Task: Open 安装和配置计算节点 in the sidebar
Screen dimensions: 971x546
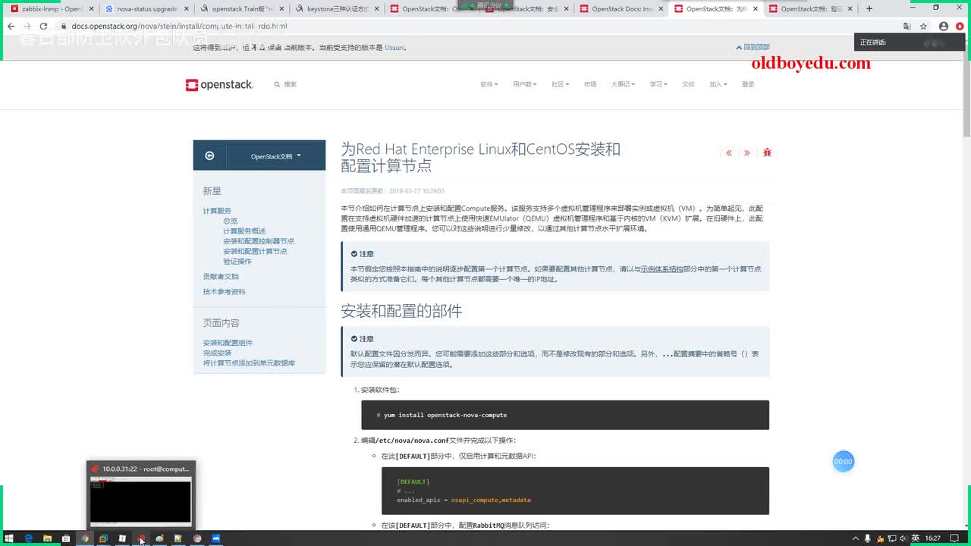Action: click(255, 251)
